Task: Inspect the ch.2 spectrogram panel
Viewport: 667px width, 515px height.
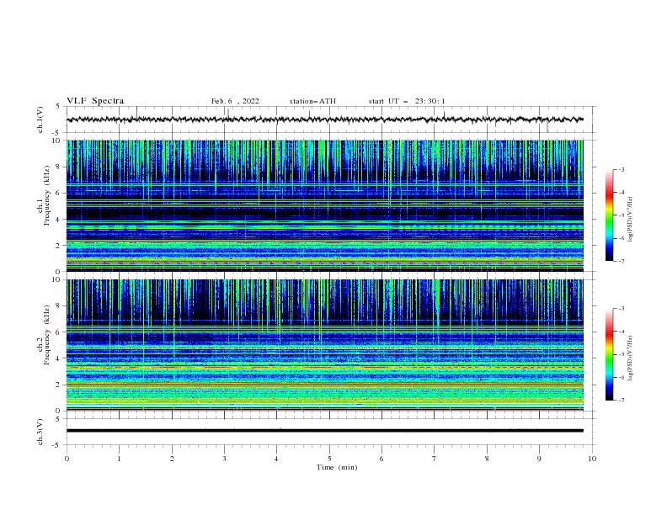Action: [x=325, y=345]
